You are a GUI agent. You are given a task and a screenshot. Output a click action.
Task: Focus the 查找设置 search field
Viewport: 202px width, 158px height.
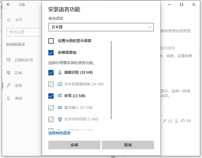click(24, 32)
